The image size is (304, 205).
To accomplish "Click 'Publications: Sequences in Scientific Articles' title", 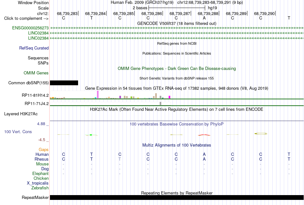I will point(177,53).
